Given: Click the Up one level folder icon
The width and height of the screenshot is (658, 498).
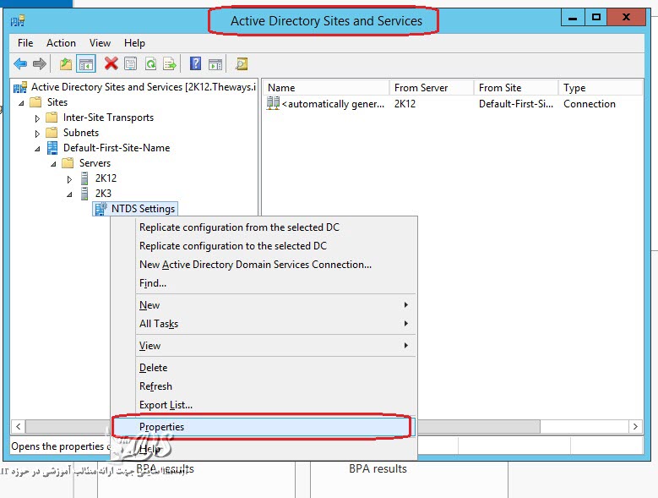Looking at the screenshot, I should coord(66,64).
